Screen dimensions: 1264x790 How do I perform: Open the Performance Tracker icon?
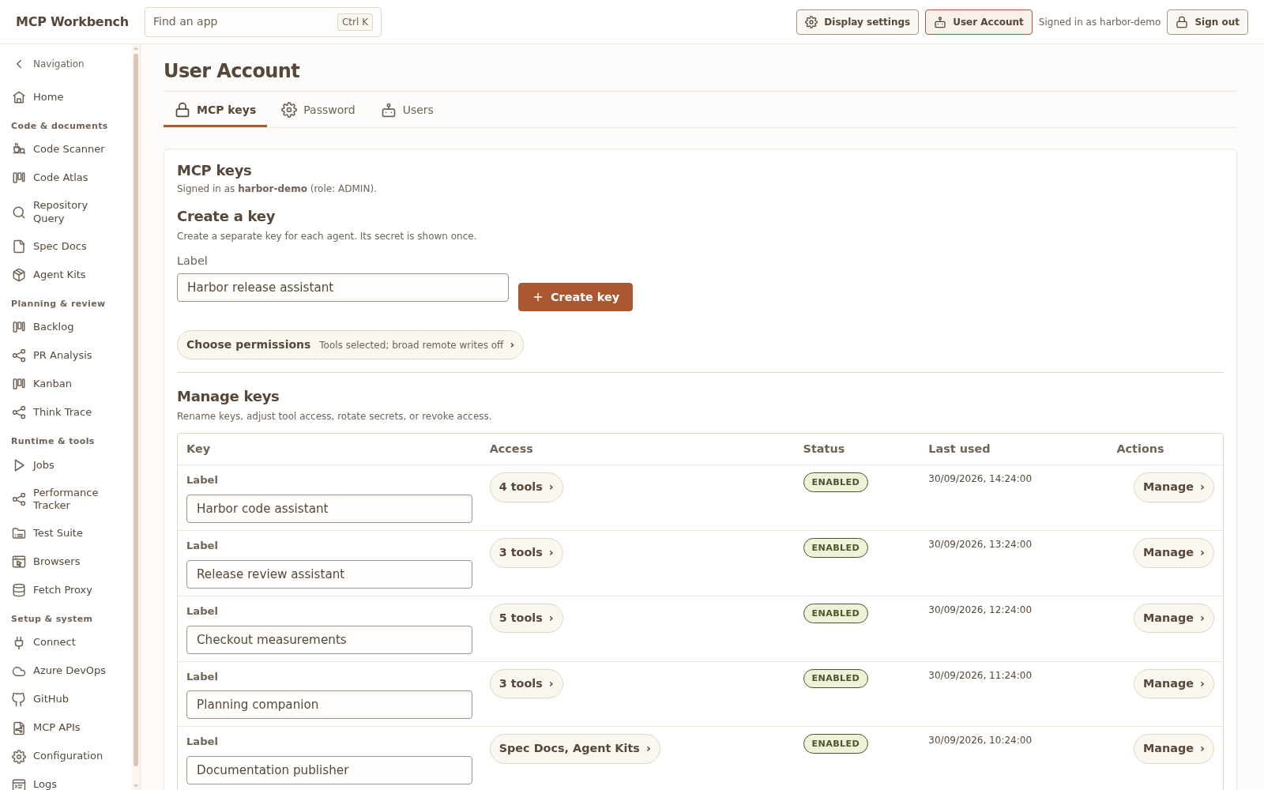[x=19, y=499]
